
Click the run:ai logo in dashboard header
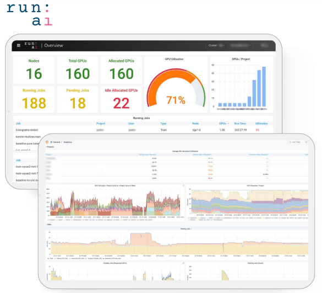(x=31, y=45)
